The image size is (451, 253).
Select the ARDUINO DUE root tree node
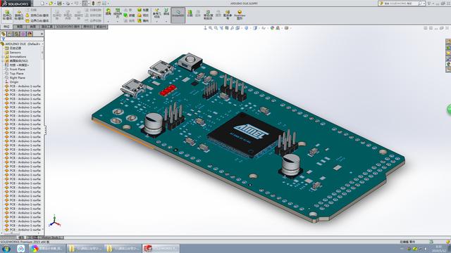pyautogui.click(x=23, y=44)
